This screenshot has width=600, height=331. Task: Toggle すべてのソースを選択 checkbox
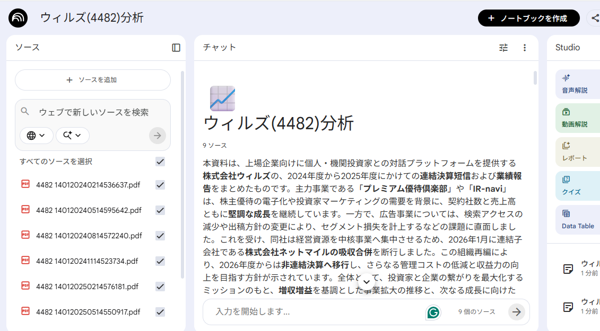click(x=160, y=162)
